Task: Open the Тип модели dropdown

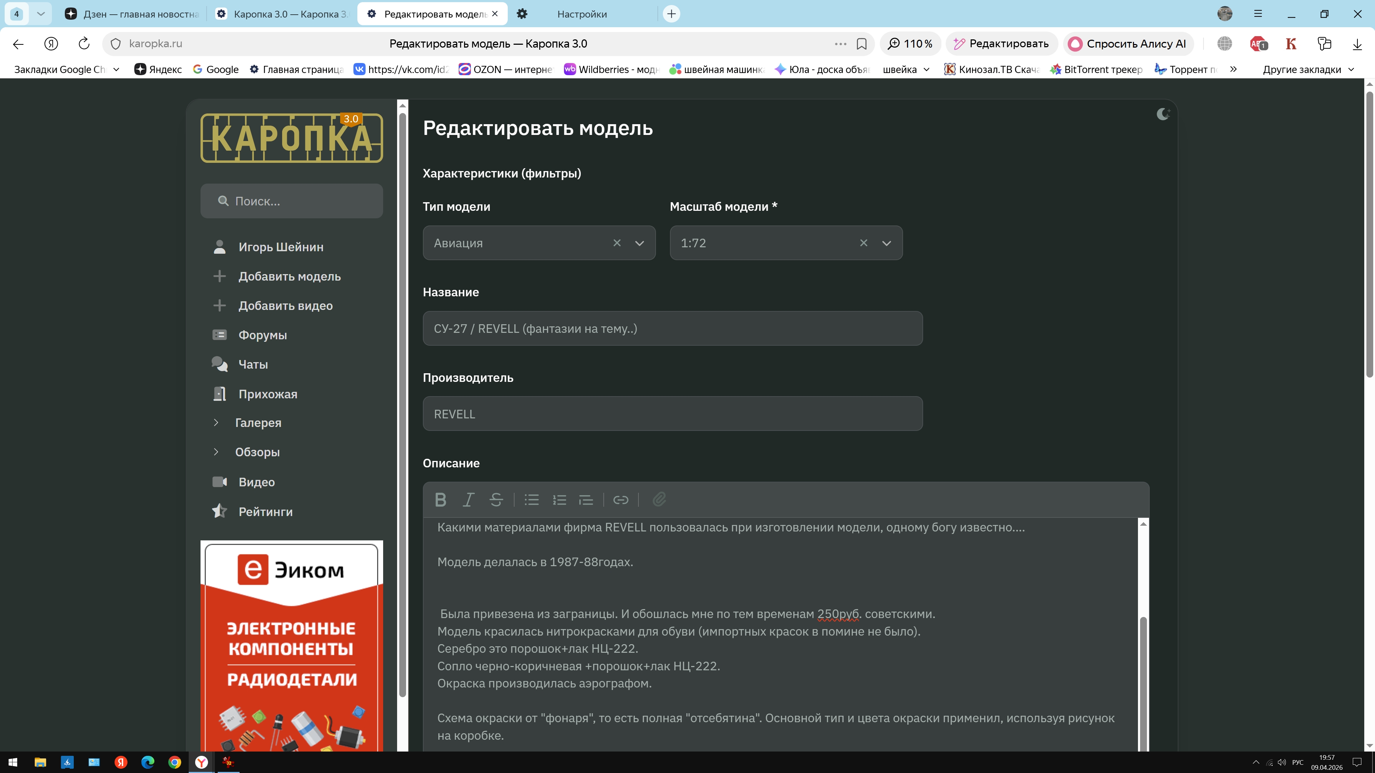Action: point(639,243)
